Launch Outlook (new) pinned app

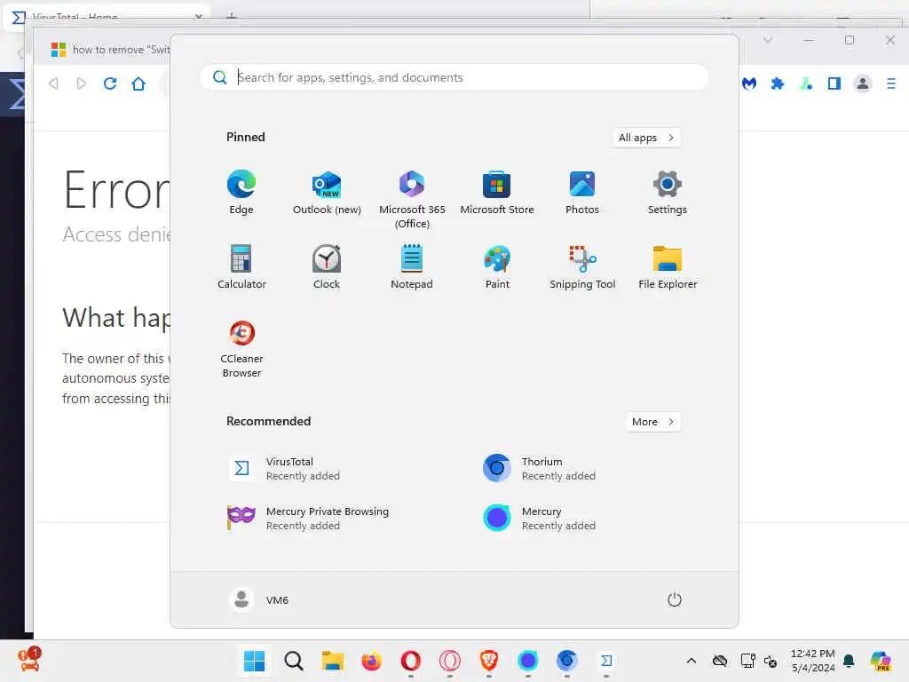327,193
